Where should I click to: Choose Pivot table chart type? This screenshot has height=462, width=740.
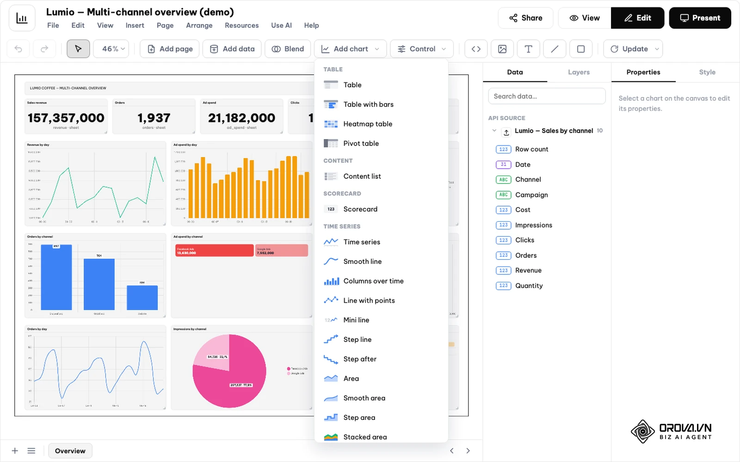(381, 143)
